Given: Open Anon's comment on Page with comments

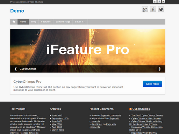Looking at the screenshot, I should click(111, 116).
